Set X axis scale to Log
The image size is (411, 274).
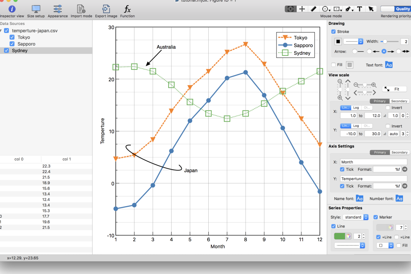tap(356, 108)
